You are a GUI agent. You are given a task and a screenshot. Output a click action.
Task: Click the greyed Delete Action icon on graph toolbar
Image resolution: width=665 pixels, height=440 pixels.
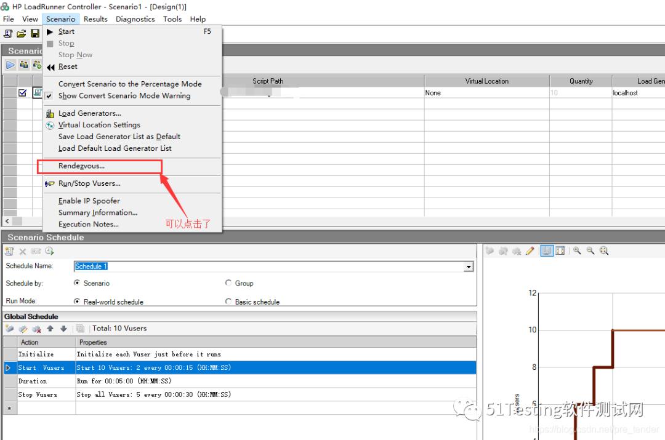click(x=517, y=251)
